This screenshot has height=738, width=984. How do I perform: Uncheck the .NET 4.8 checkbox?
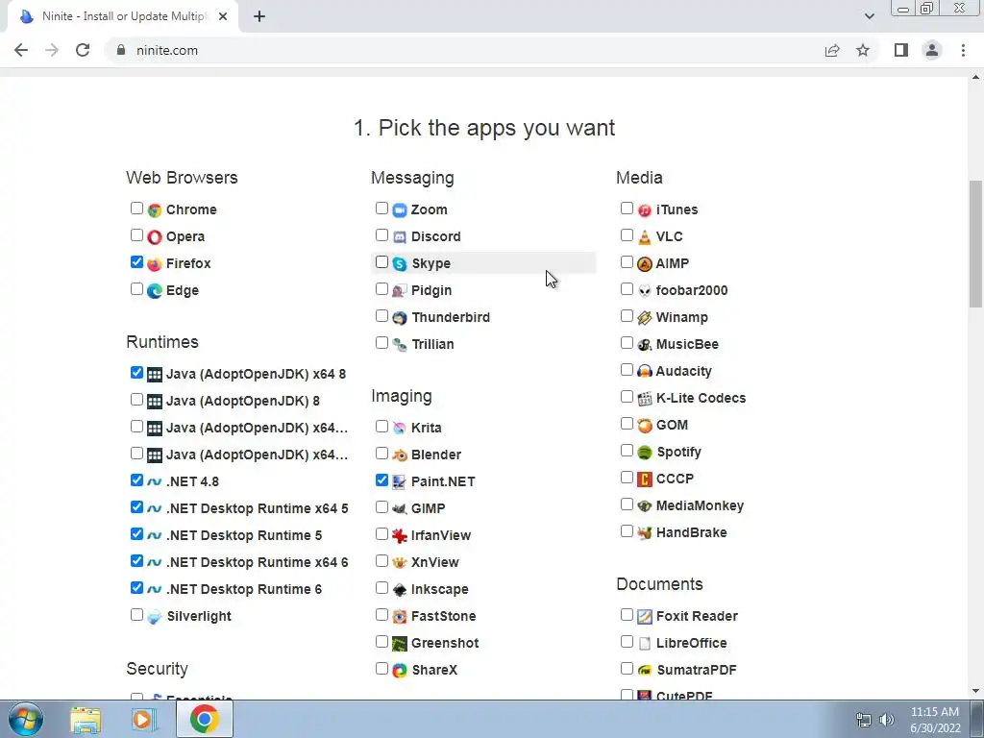[136, 480]
